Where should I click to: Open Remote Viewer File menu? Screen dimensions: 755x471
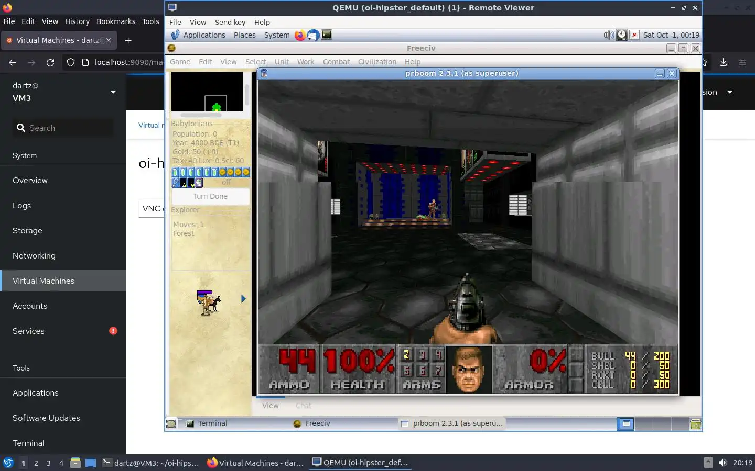point(175,22)
